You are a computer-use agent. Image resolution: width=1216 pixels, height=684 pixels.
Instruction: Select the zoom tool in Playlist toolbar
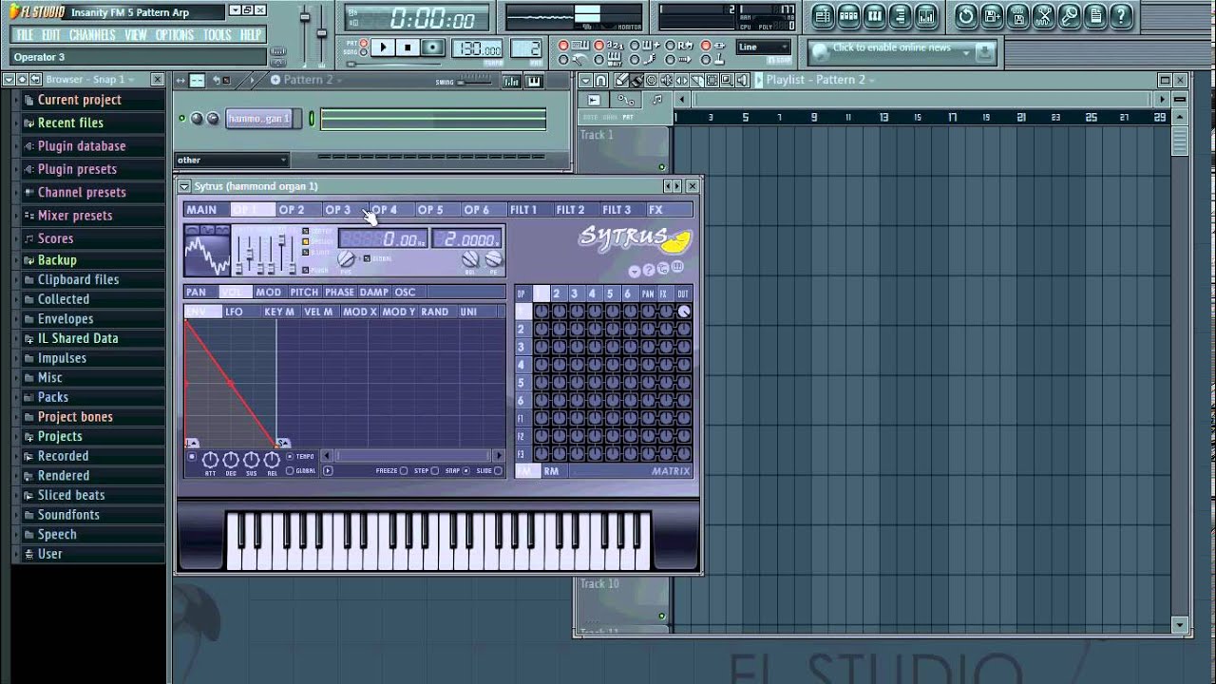[x=728, y=81]
